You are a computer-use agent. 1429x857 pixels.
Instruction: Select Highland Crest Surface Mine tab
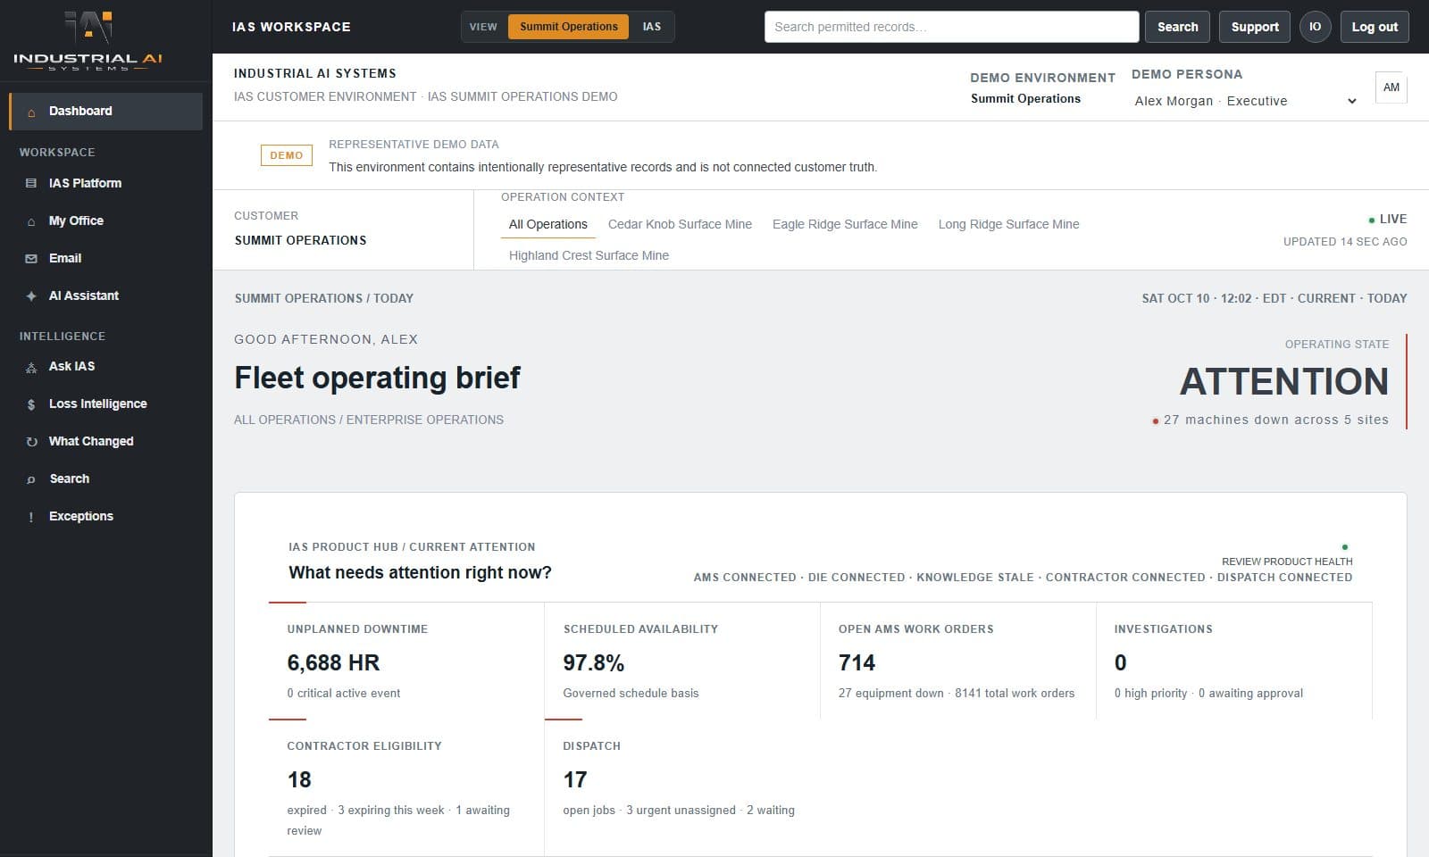coord(589,255)
